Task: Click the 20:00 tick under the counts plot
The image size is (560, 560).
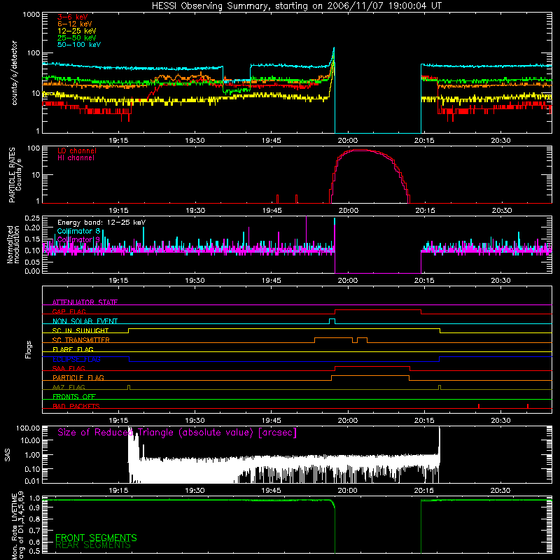Action: coord(347,141)
